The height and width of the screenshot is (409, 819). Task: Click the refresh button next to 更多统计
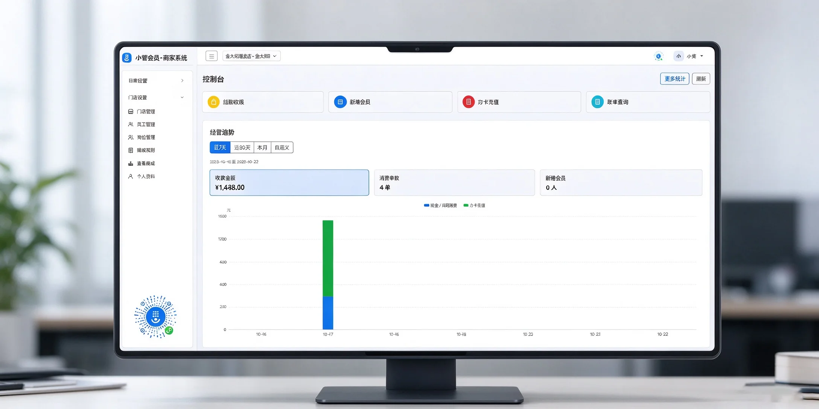click(x=701, y=79)
